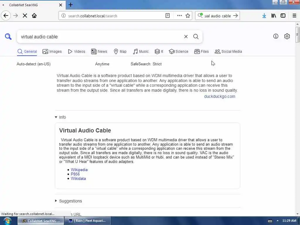This screenshot has width=300, height=225.
Task: Switch to the Videos tab
Action: click(x=76, y=52)
